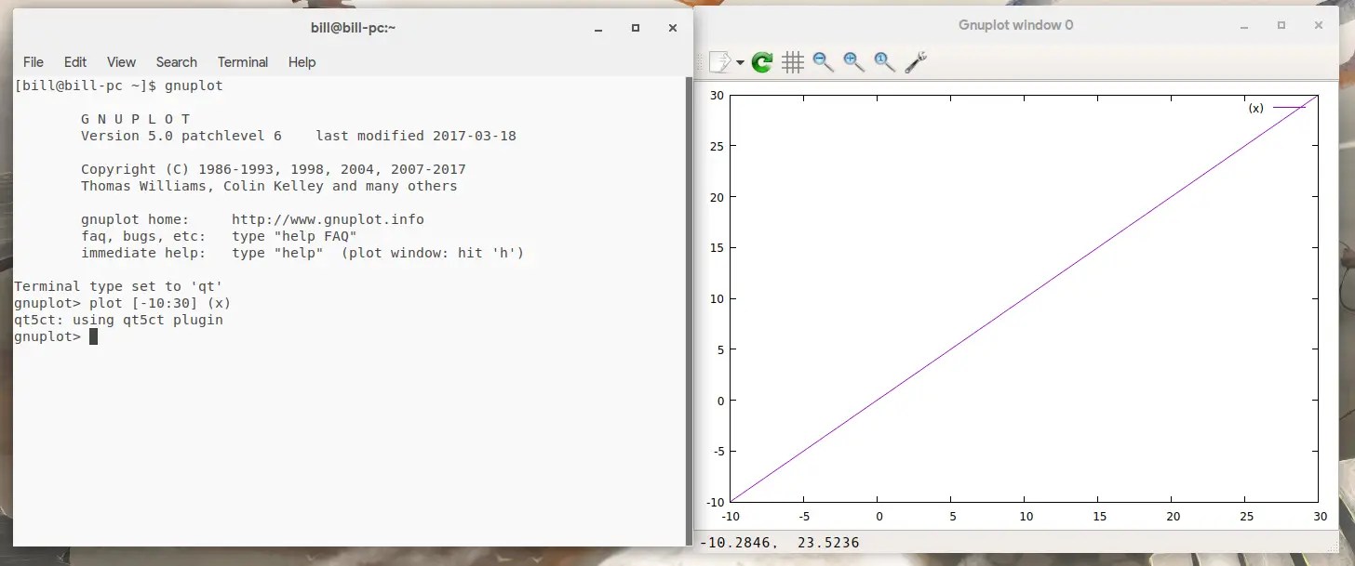Click the zoom previous magnifier icon
This screenshot has height=566, width=1355.
tap(823, 61)
